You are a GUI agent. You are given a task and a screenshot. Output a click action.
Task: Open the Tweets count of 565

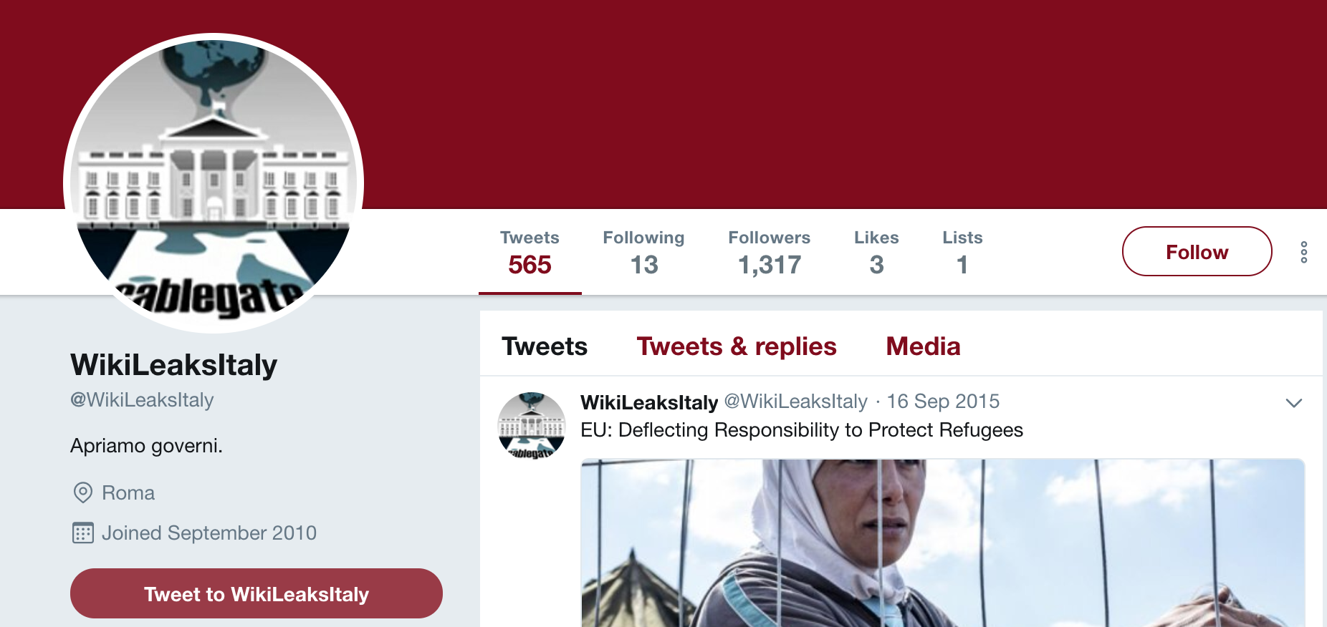coord(530,253)
